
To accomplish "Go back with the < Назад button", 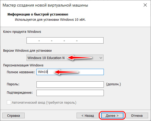I will 88,115.
